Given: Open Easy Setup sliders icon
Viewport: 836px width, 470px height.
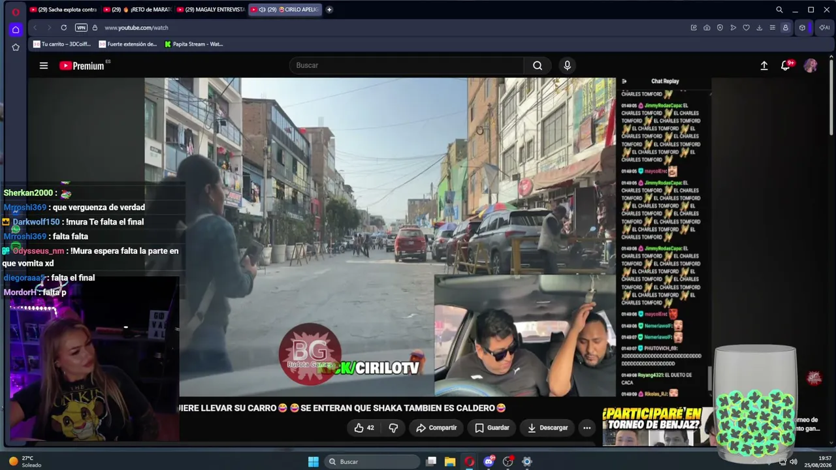Looking at the screenshot, I should 773,27.
